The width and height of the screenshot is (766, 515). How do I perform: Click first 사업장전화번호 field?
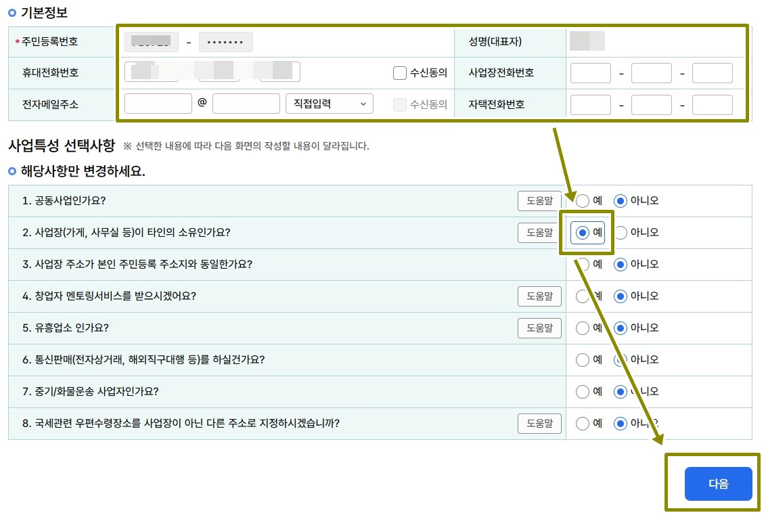click(x=591, y=73)
